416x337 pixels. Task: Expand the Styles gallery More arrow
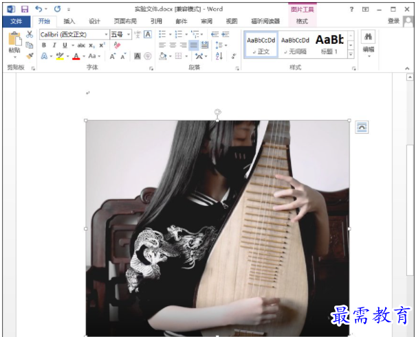tap(351, 54)
